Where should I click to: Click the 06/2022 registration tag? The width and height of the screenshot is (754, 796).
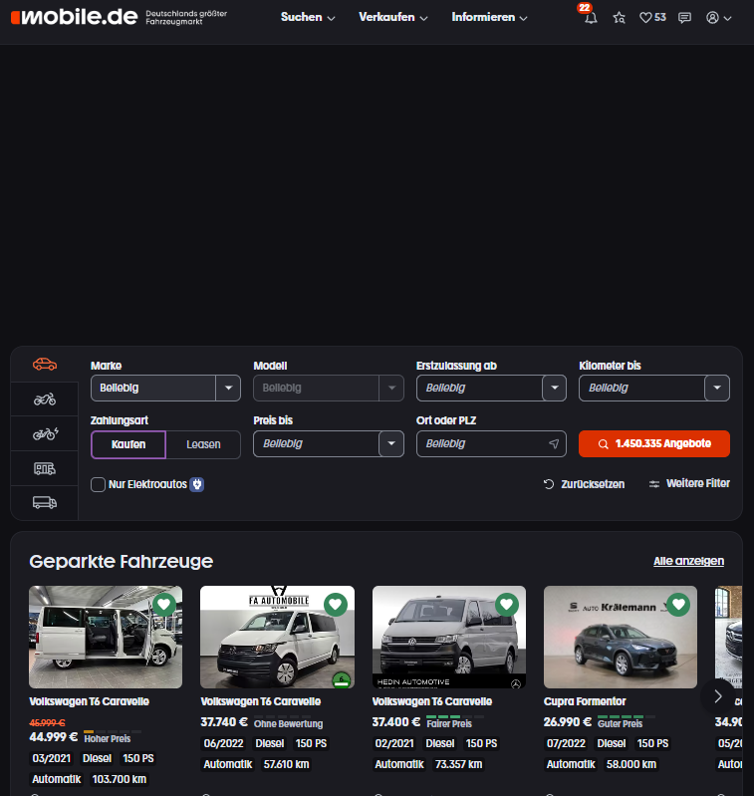click(x=223, y=744)
